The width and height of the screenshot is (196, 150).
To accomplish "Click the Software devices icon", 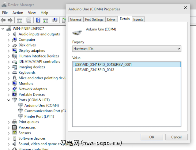I will point(15,138).
